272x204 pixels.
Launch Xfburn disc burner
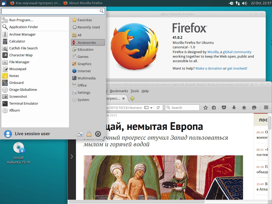point(35,110)
